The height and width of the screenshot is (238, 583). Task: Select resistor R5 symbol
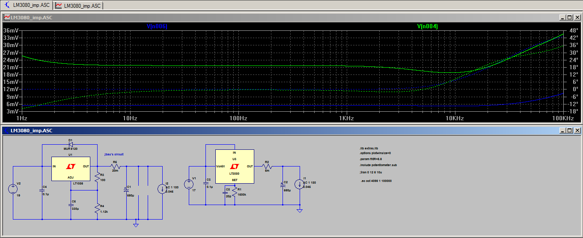[116, 166]
